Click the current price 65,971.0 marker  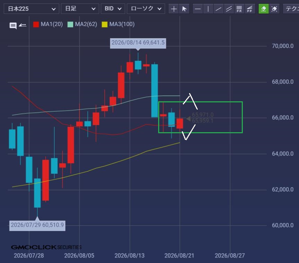tap(203, 115)
